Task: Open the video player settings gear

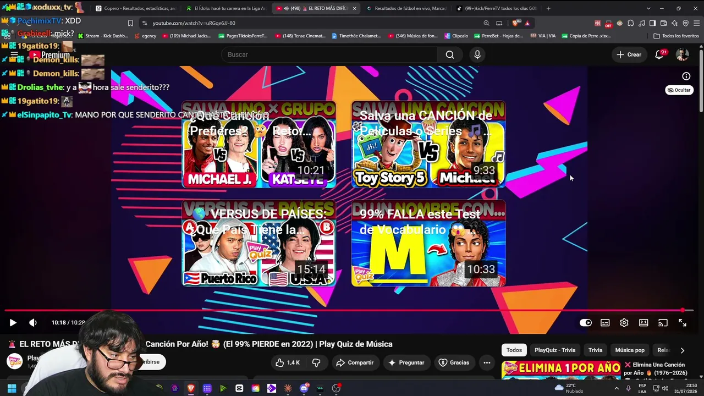Action: 624,323
